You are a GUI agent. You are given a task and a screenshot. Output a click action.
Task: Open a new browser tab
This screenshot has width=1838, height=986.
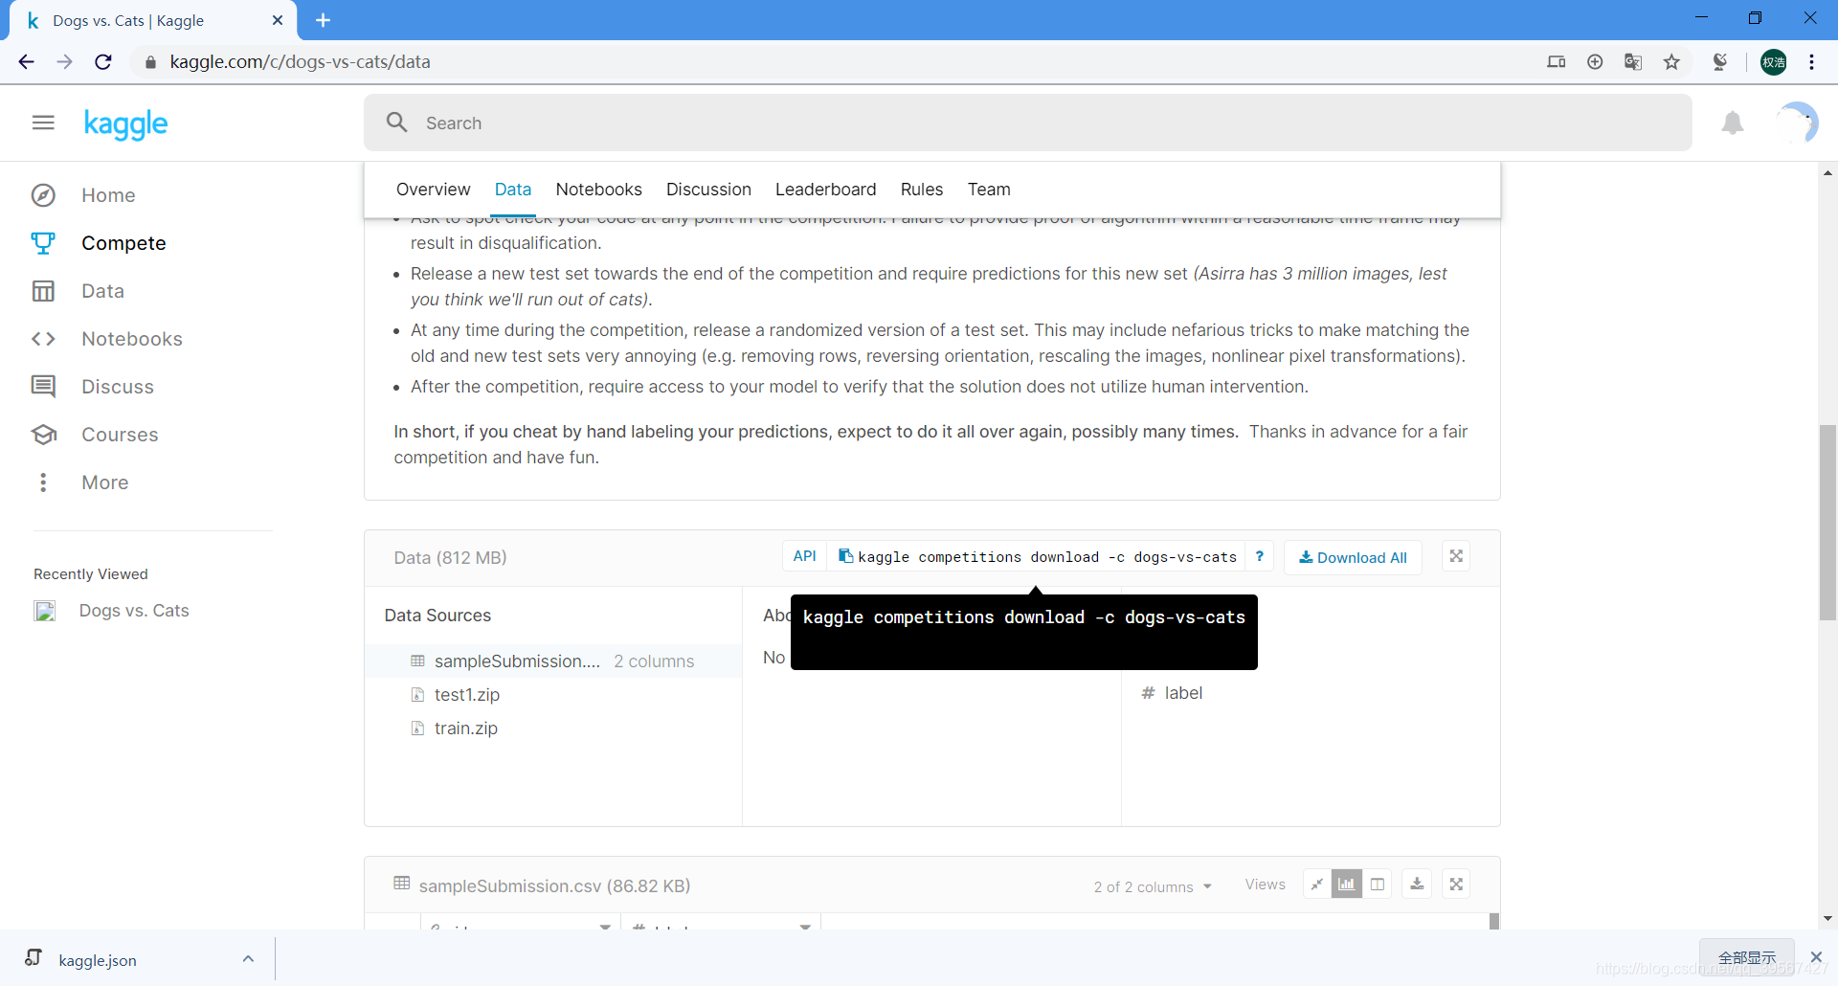click(x=323, y=20)
